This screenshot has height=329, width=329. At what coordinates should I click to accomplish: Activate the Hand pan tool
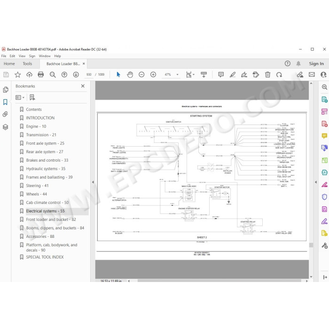(130, 74)
